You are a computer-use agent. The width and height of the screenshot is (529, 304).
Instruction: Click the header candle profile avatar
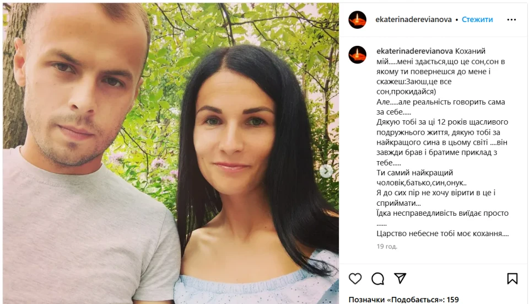(357, 20)
